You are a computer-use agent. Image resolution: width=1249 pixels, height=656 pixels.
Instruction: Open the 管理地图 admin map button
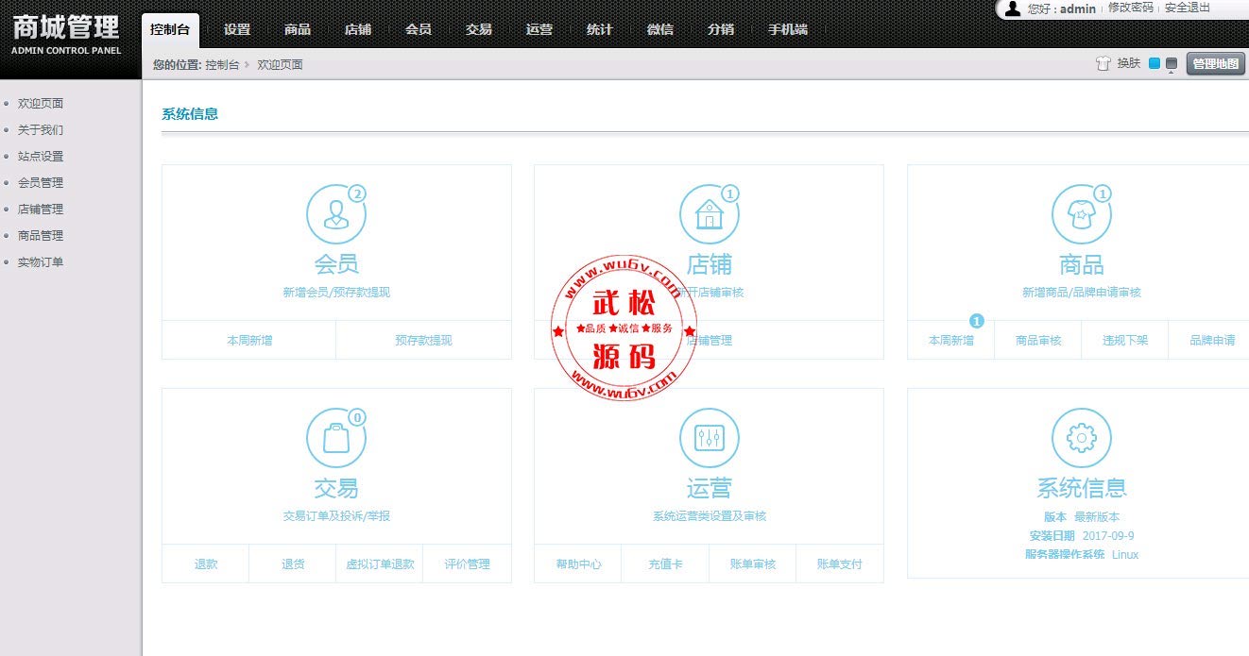click(x=1216, y=63)
